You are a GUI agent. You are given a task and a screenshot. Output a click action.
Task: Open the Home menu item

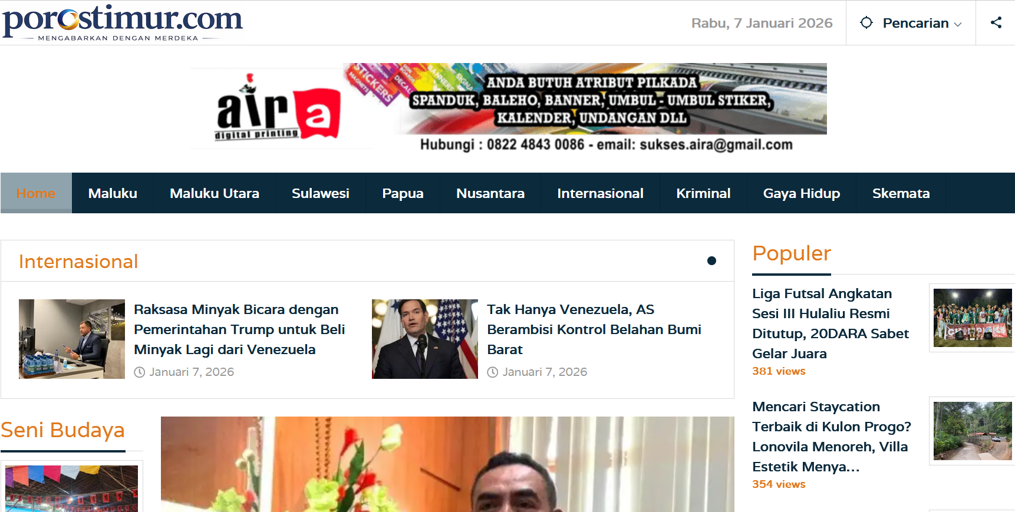click(x=36, y=193)
